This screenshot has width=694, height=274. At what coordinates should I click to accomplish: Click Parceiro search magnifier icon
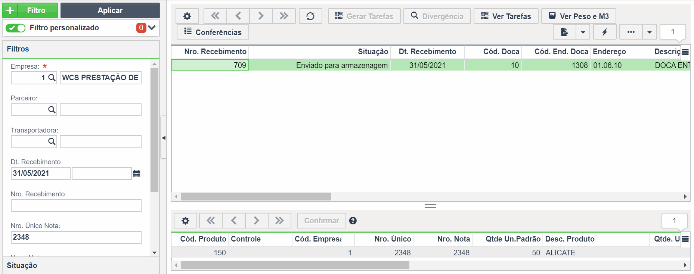(52, 110)
